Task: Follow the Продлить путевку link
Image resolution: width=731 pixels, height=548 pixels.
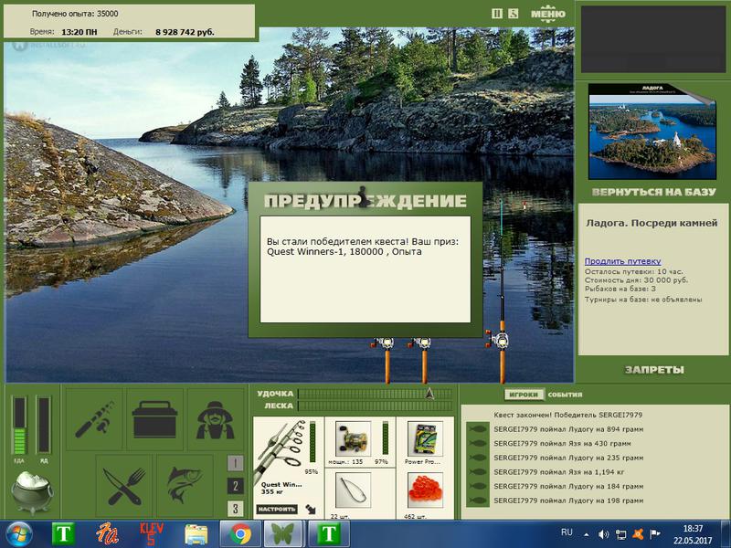Action: click(622, 261)
